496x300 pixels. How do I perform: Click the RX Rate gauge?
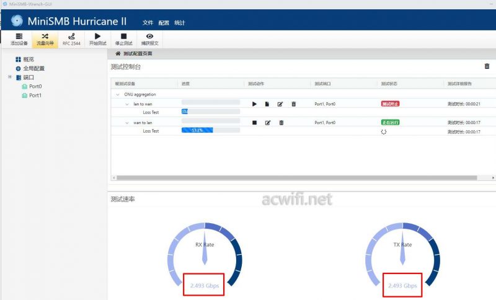[205, 255]
